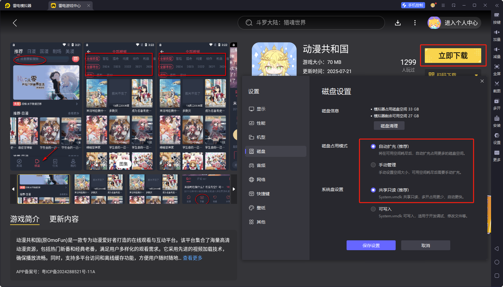Select 可写入 system disk option
Viewport: 503px width, 287px height.
373,209
